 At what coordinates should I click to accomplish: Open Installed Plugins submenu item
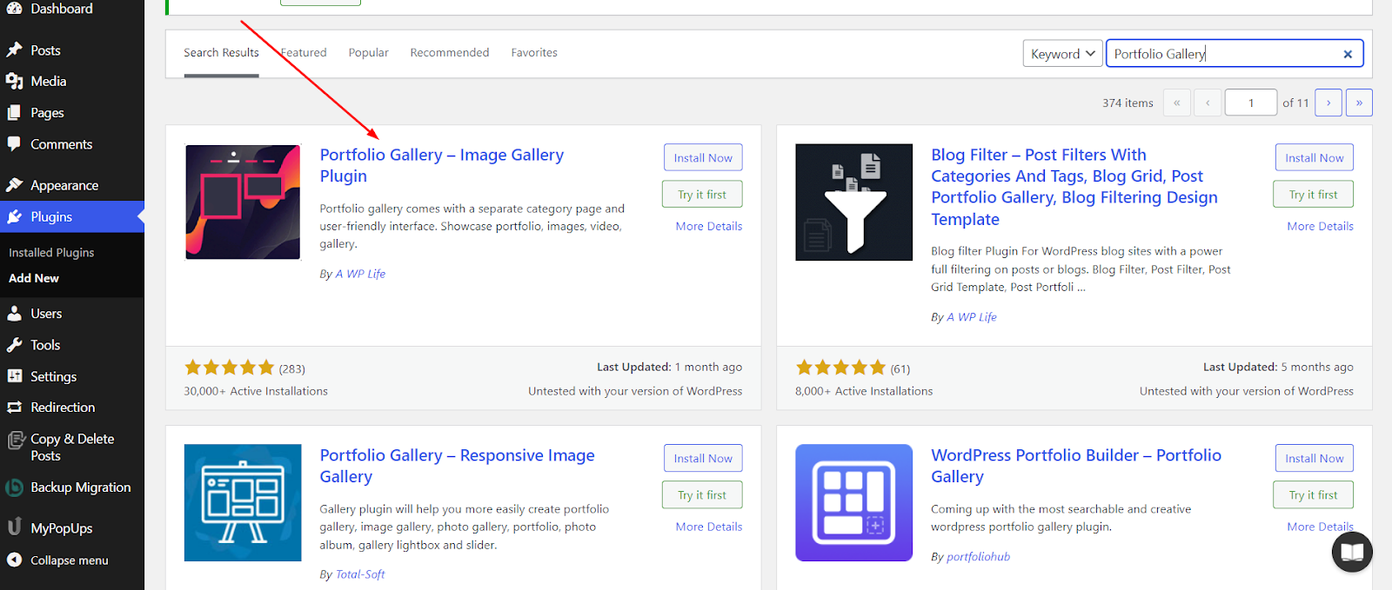pos(51,253)
